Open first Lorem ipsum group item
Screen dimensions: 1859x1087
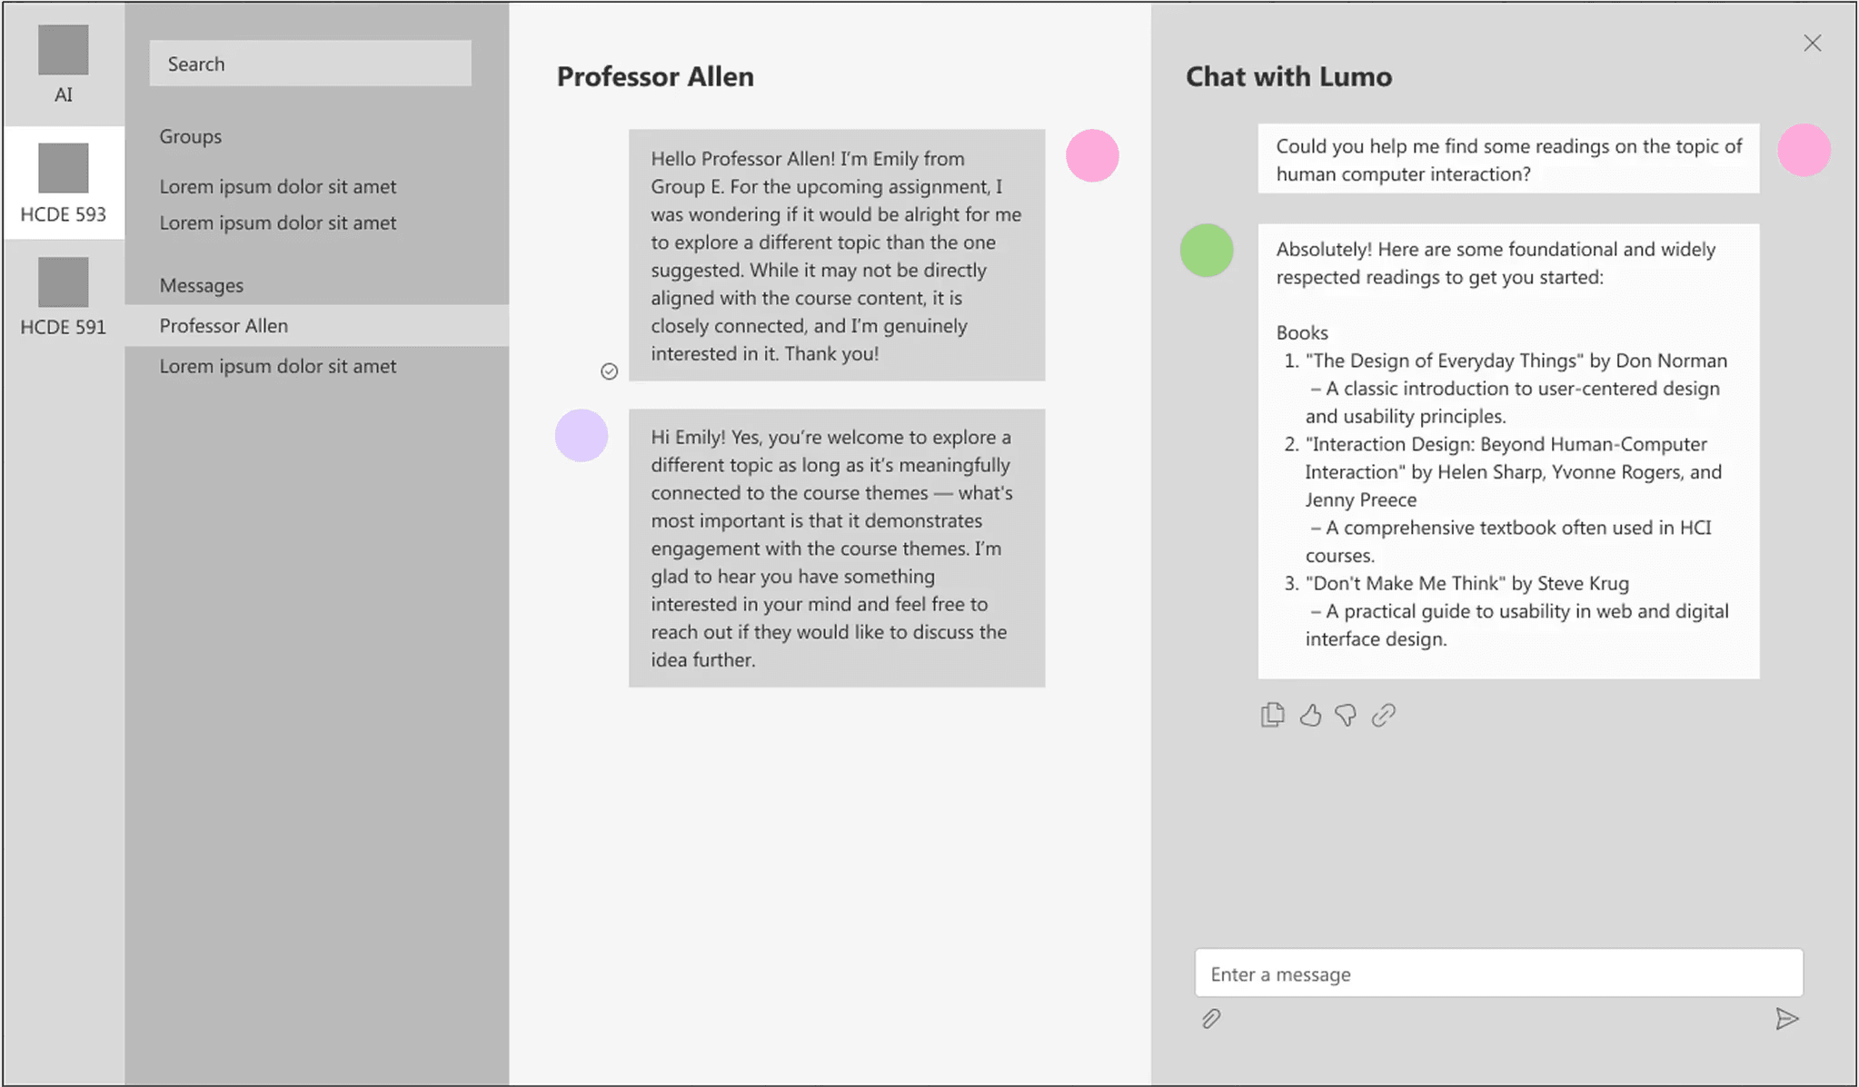pyautogui.click(x=278, y=187)
